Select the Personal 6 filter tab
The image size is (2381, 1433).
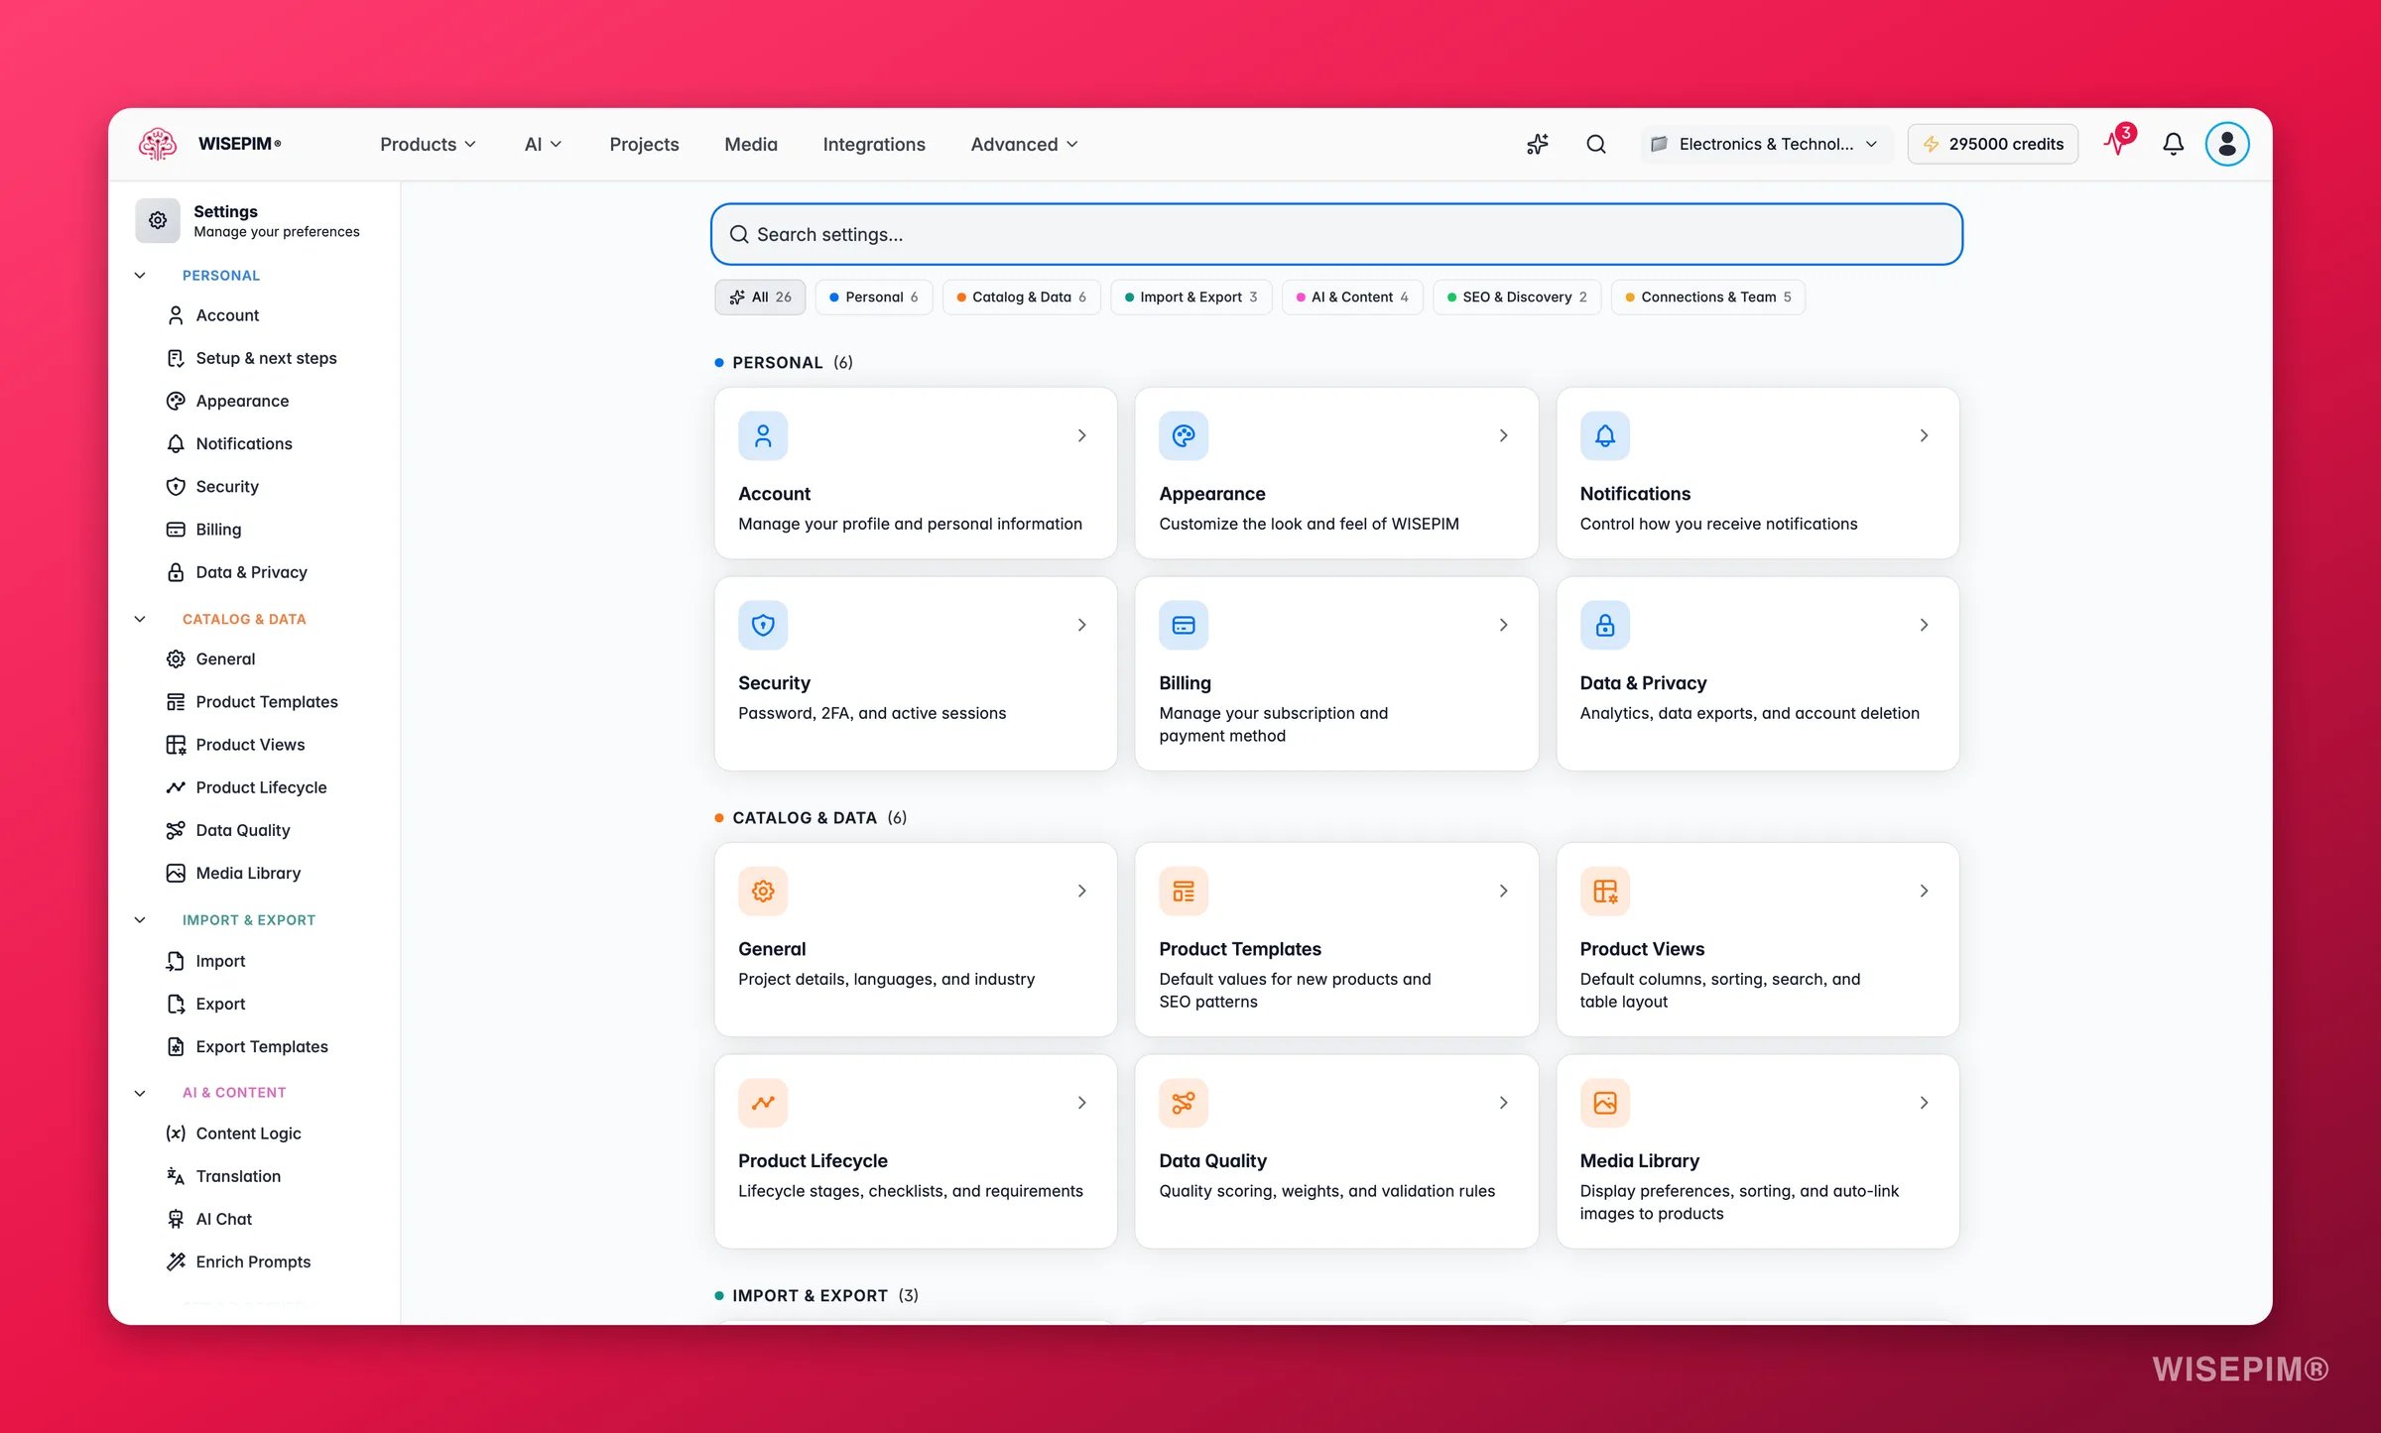873,297
